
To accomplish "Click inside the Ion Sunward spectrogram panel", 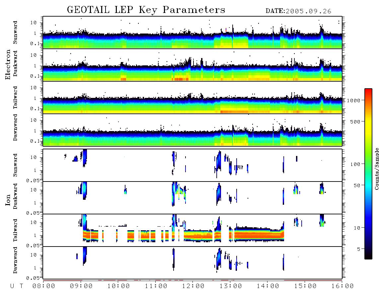I will [x=192, y=165].
